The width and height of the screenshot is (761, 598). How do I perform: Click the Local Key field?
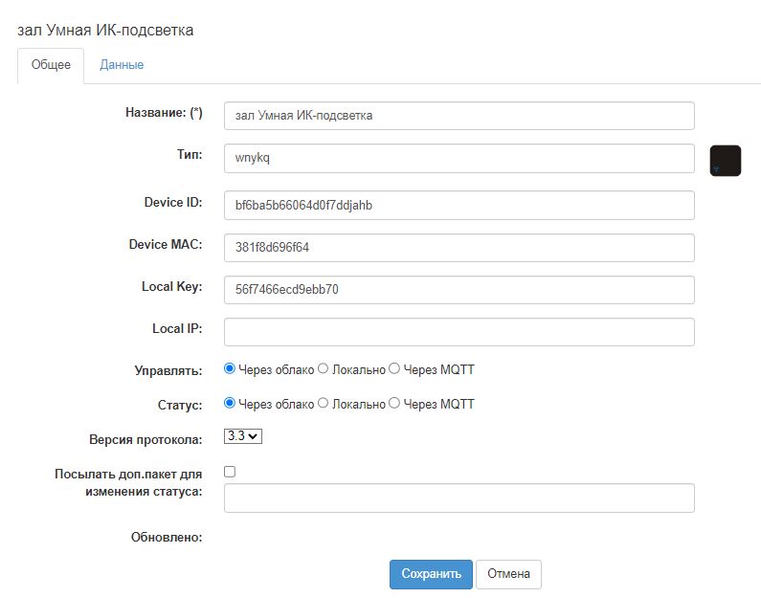point(459,290)
